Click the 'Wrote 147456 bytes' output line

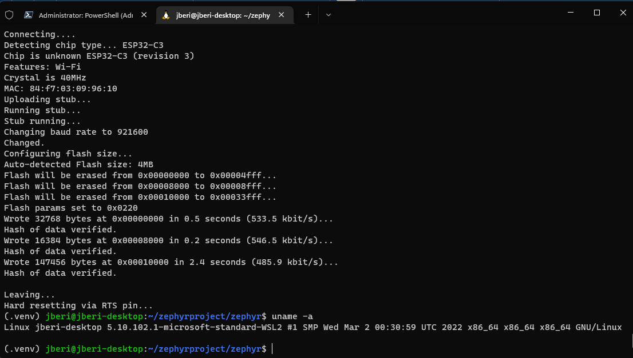coord(171,263)
